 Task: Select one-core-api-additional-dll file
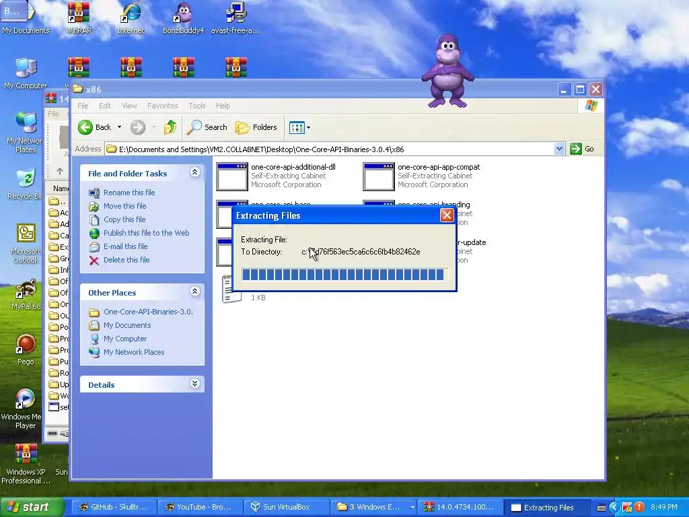click(276, 176)
